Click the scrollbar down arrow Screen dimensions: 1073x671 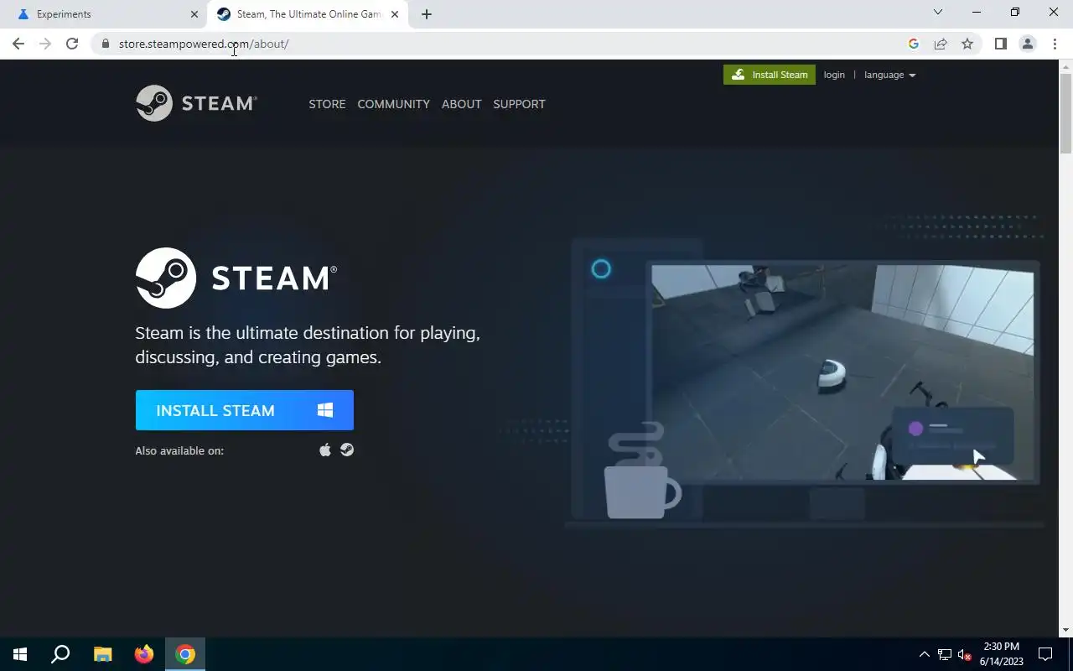1065,630
